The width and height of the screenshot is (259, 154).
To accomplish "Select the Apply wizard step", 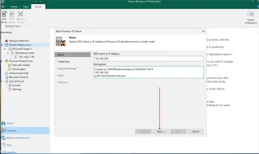I will (61, 75).
